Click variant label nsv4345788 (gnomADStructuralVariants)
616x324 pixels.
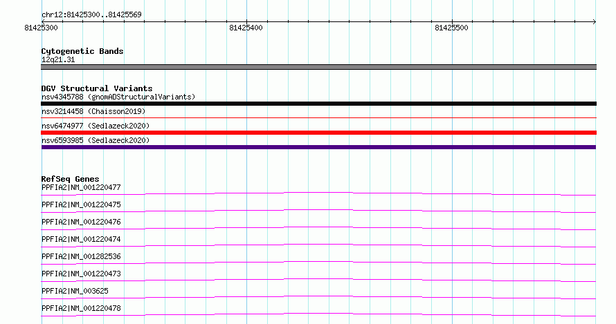pyautogui.click(x=118, y=97)
